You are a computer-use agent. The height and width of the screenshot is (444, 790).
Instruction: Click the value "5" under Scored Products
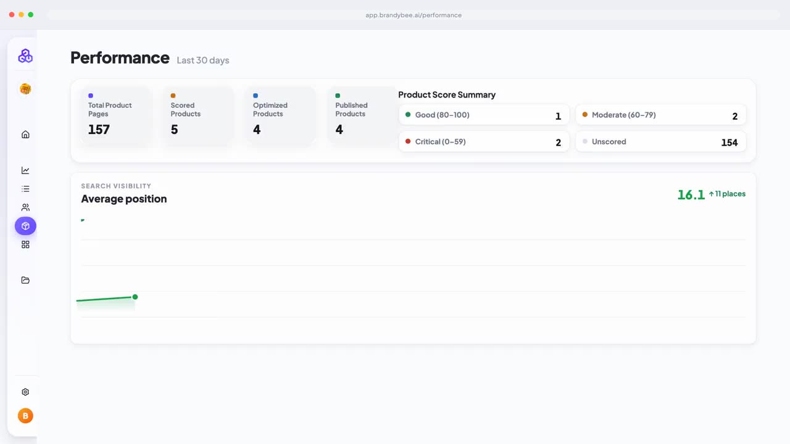pos(175,129)
